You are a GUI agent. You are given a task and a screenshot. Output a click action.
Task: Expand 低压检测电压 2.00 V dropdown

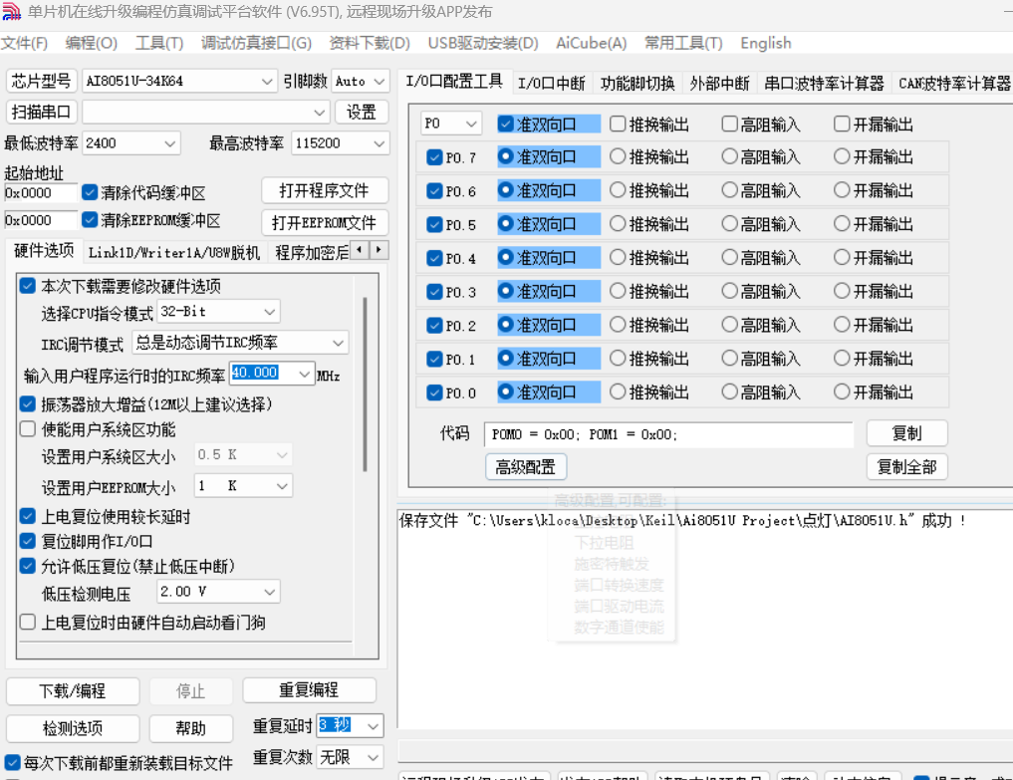click(x=270, y=592)
